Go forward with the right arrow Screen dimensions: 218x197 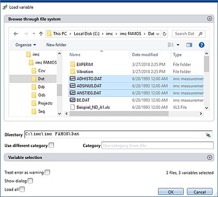point(26,34)
